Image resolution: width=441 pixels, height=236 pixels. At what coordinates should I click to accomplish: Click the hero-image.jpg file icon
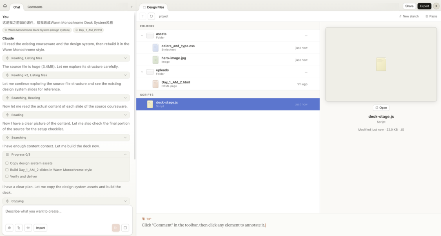(155, 60)
